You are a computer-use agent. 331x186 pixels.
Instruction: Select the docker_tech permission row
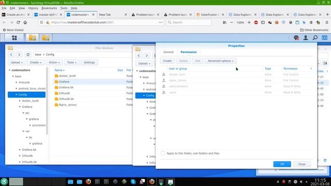point(236,74)
